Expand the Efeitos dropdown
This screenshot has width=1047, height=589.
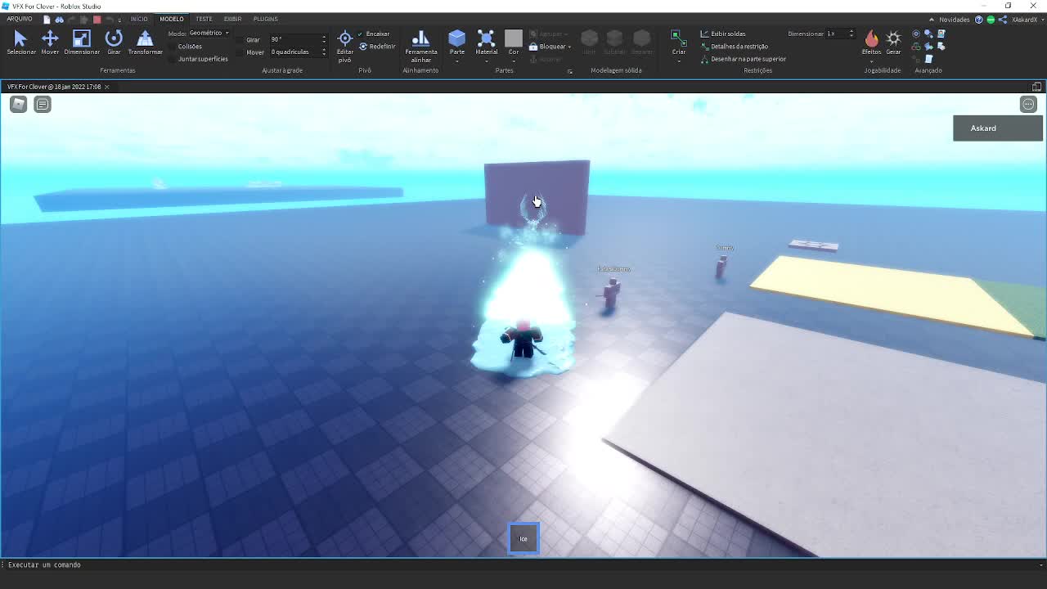pos(871,61)
